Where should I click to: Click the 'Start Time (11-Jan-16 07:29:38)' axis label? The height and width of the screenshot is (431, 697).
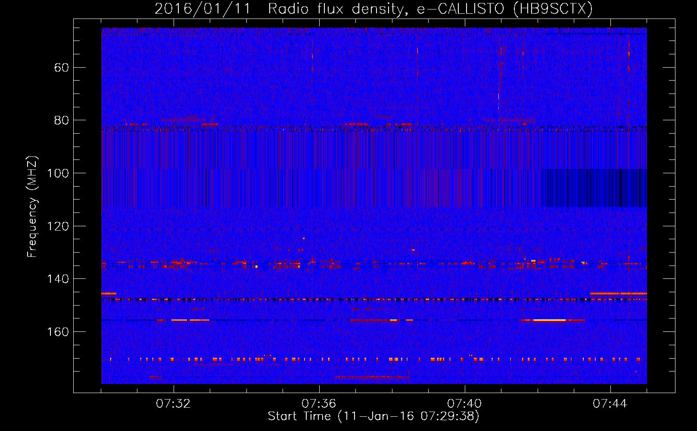[373, 416]
